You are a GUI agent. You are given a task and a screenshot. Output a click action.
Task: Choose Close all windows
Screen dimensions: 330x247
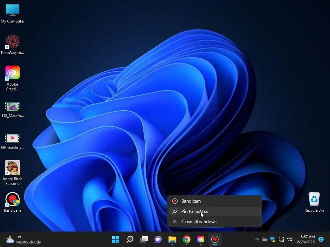click(214, 222)
